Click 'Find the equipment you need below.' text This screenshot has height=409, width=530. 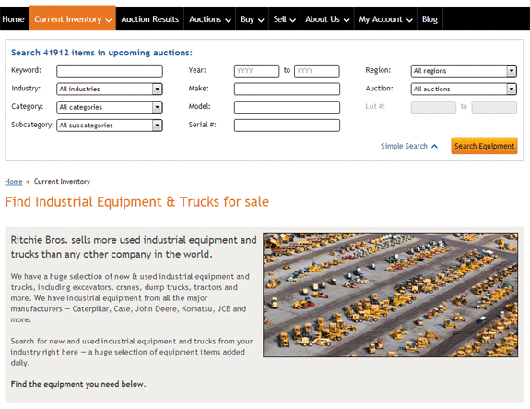pyautogui.click(x=78, y=384)
